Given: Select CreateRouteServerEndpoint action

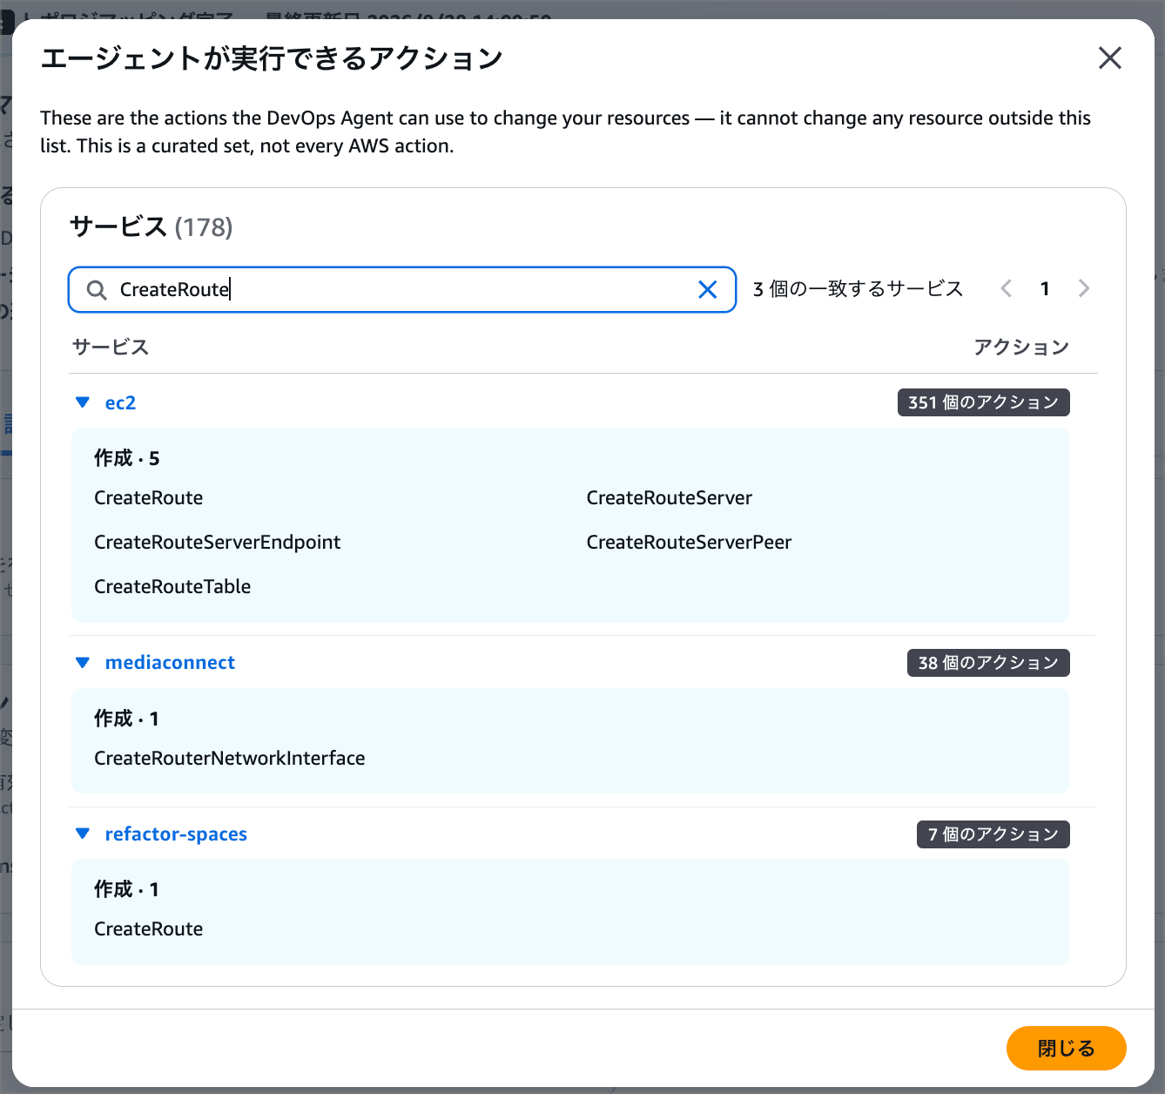Looking at the screenshot, I should point(217,542).
